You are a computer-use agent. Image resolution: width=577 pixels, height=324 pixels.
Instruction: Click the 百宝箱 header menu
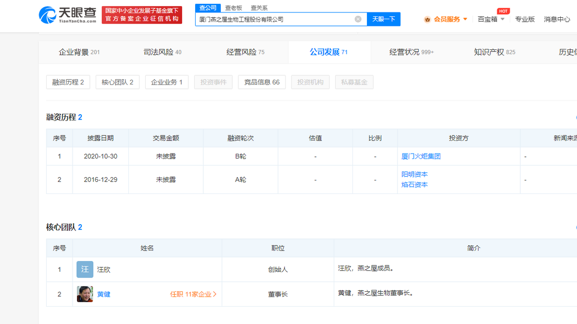point(488,19)
